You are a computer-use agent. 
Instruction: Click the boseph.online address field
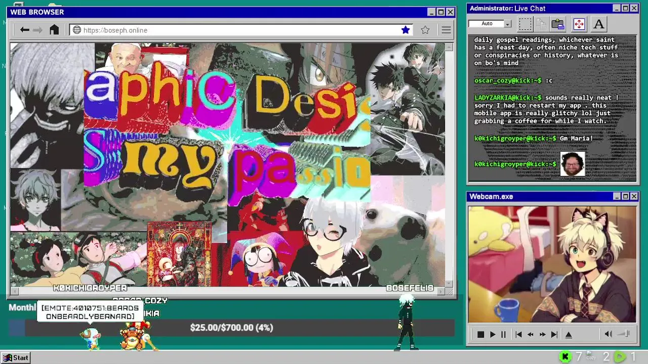tap(240, 30)
